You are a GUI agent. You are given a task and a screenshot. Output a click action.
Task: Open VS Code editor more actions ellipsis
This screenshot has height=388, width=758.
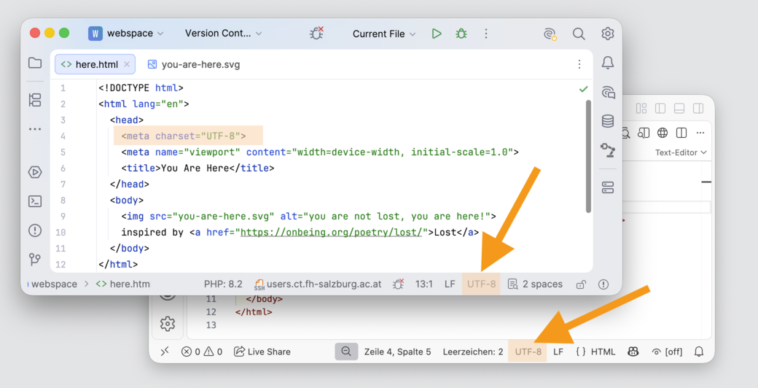pos(700,133)
